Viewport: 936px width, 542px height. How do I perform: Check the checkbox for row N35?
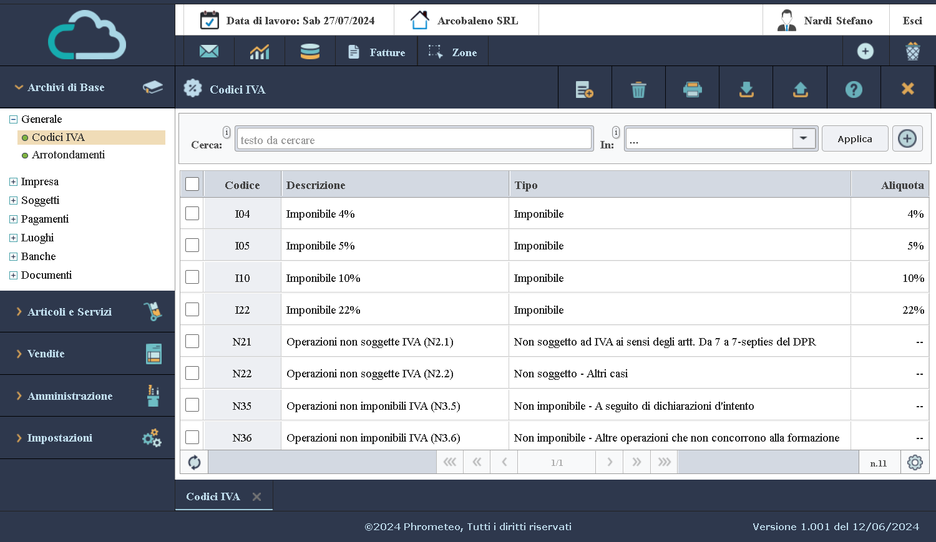[192, 404]
